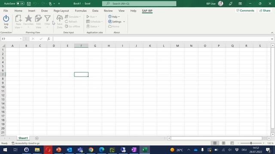Select row header 12

point(3,95)
